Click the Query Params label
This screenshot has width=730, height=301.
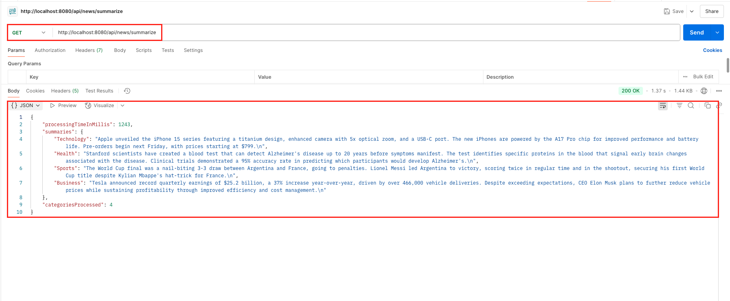click(x=24, y=64)
